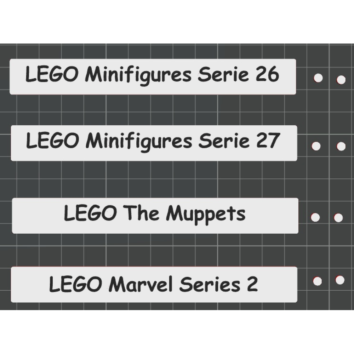Click the right white dot beside Serie 26
Screen dimensions: 354x354
(341, 80)
